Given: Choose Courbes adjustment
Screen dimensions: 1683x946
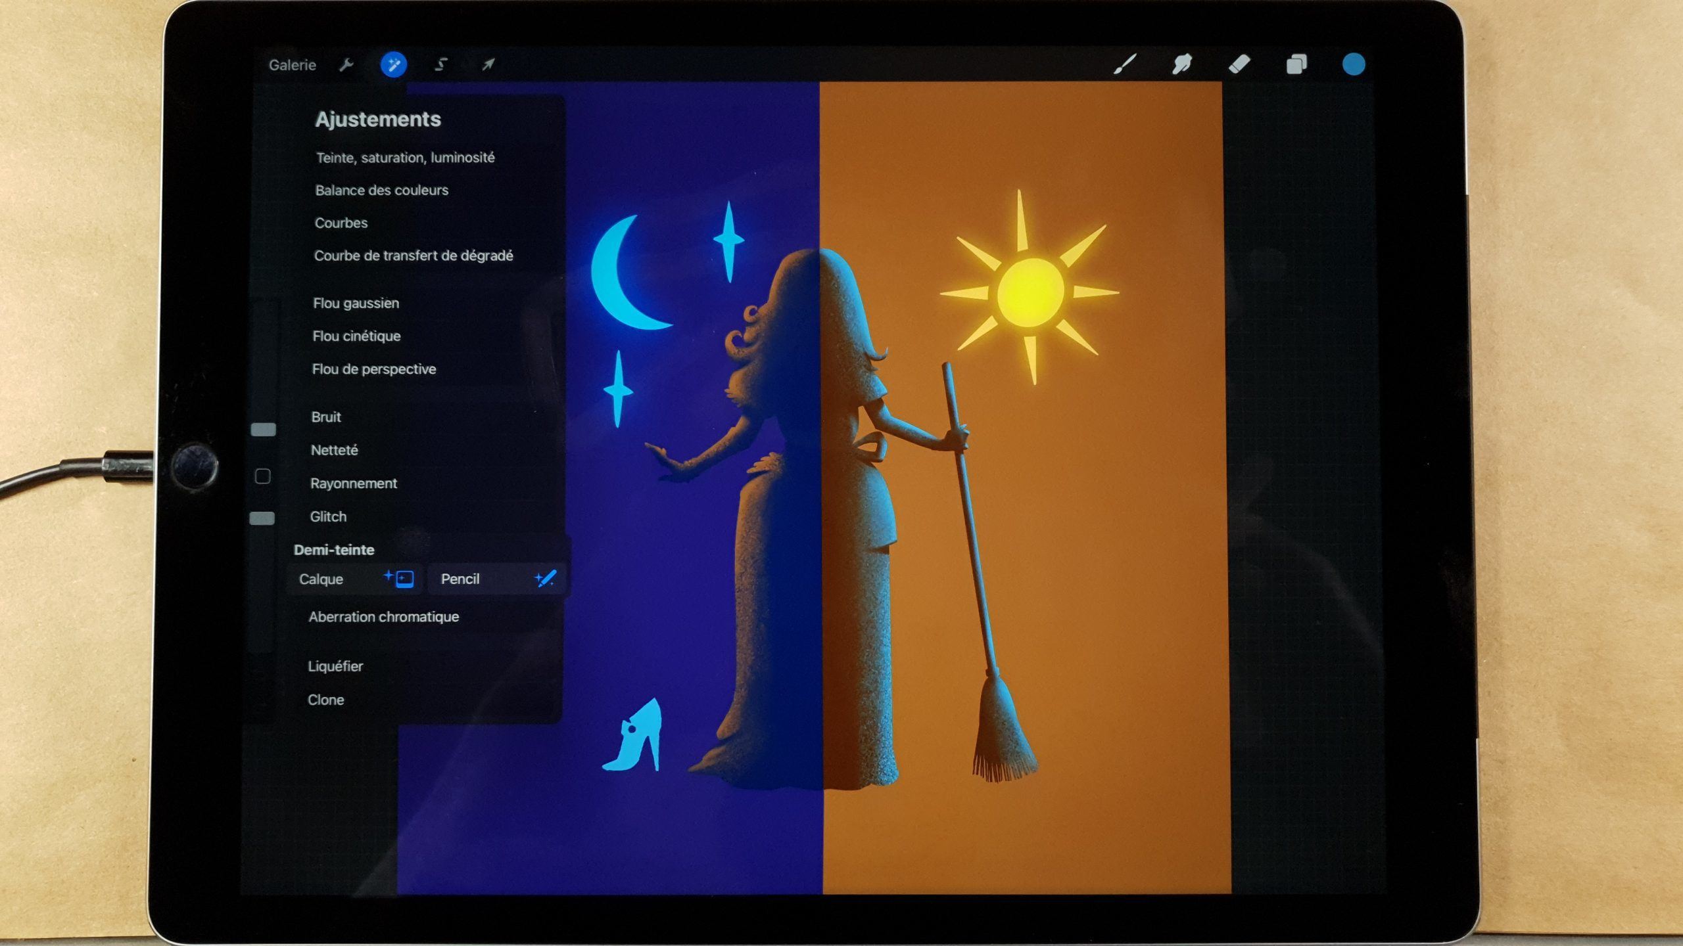Looking at the screenshot, I should 341,223.
